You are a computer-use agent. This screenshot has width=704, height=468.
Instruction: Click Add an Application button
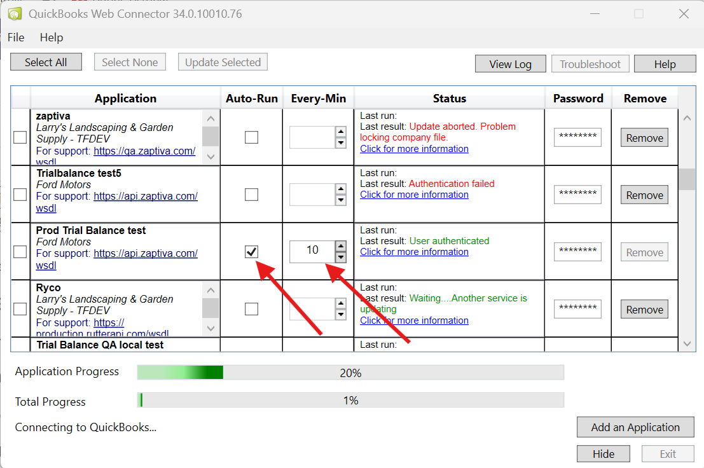(x=635, y=427)
